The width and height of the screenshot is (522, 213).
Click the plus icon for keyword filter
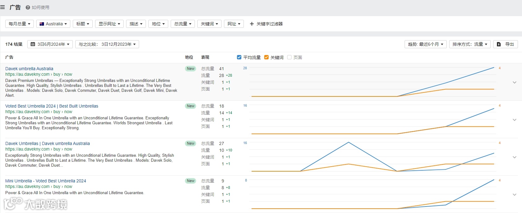[x=252, y=24]
